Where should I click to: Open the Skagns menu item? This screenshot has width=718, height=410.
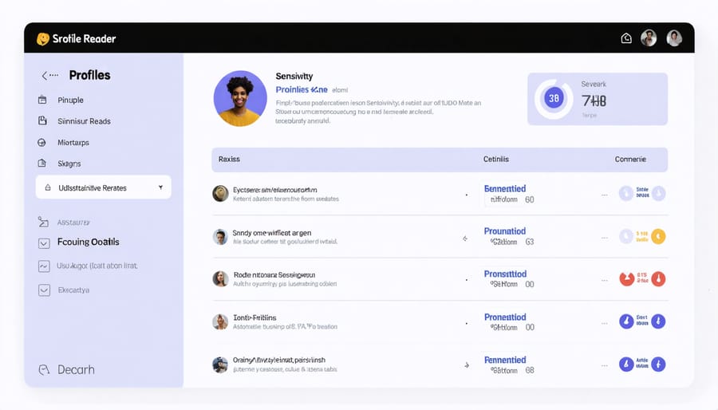point(69,164)
